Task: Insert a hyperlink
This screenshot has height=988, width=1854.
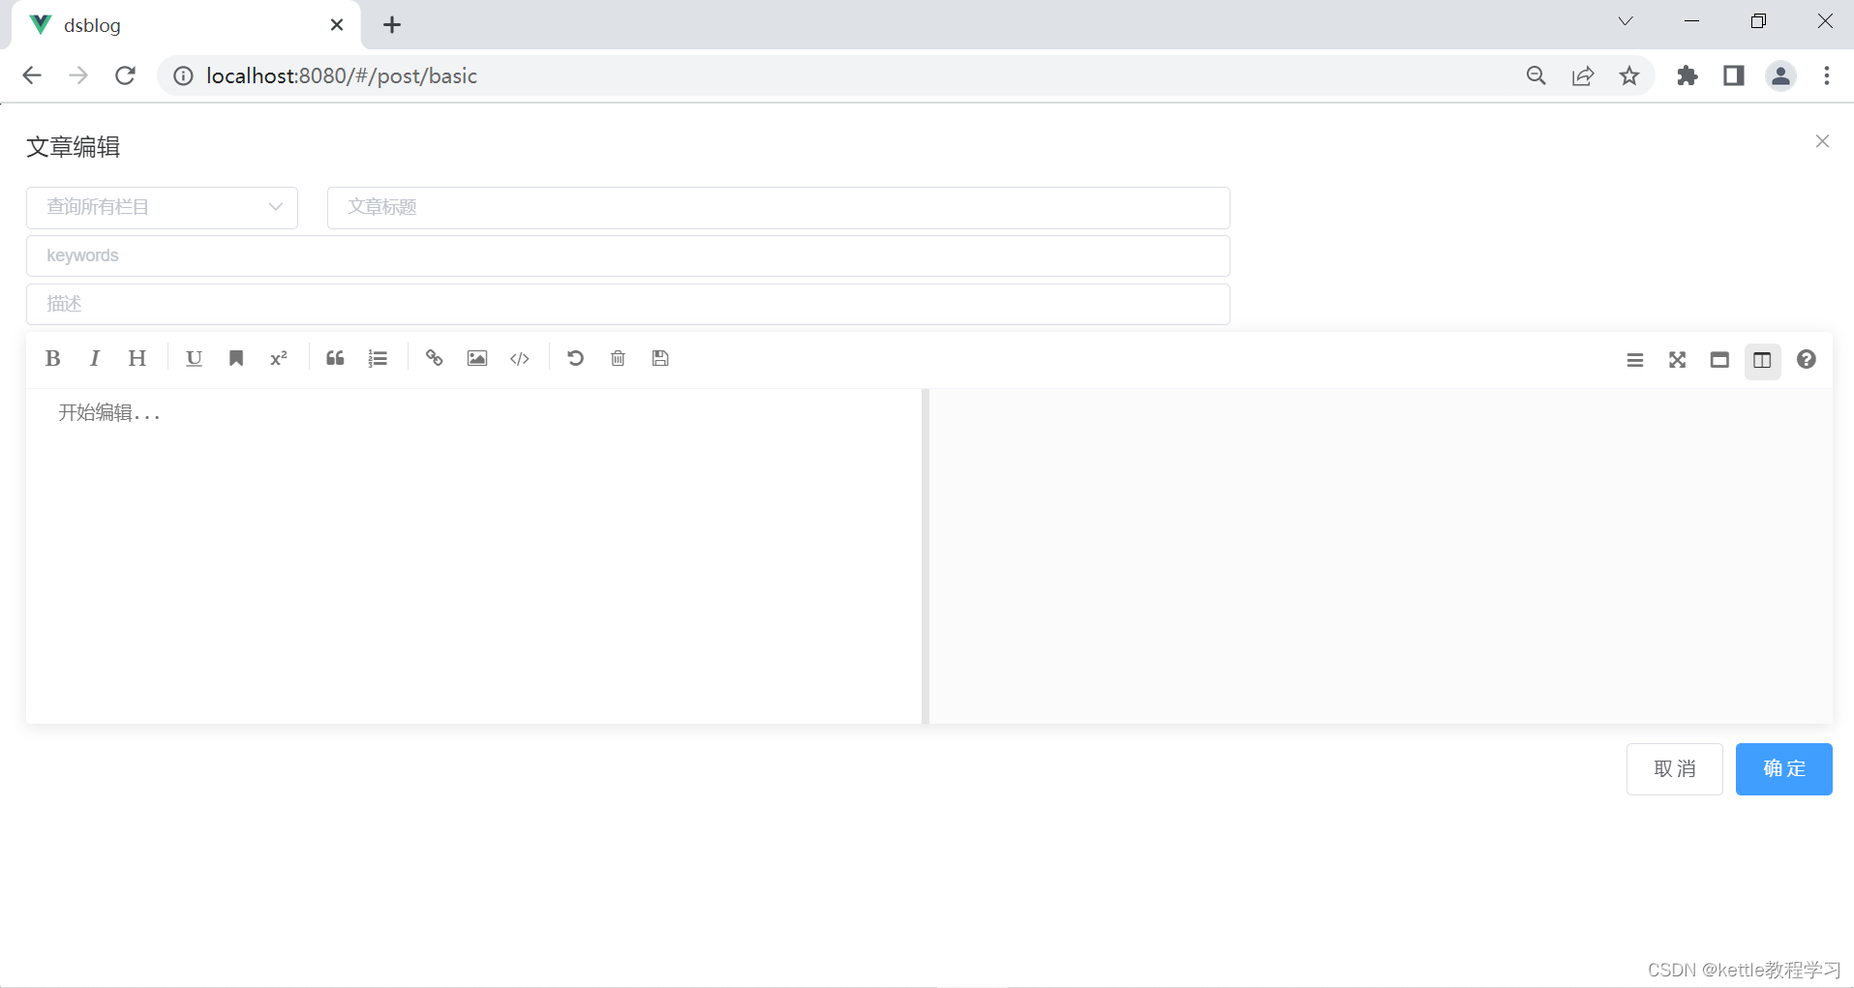Action: click(x=435, y=359)
